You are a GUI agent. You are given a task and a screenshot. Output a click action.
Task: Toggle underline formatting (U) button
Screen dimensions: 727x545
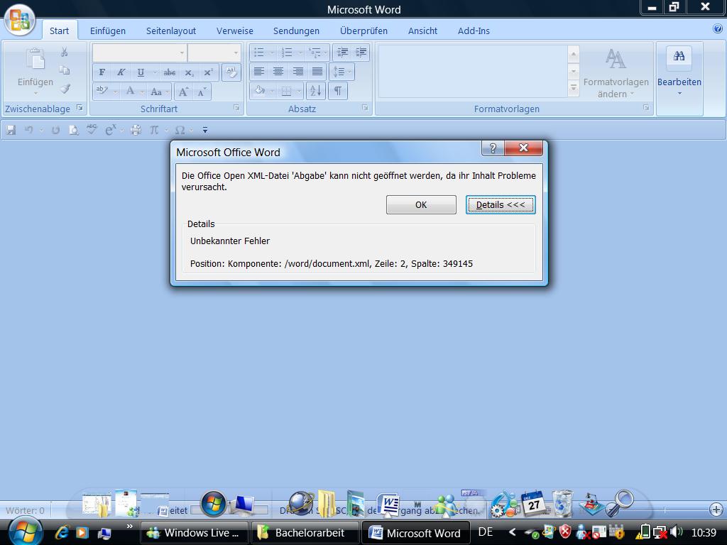click(x=141, y=72)
